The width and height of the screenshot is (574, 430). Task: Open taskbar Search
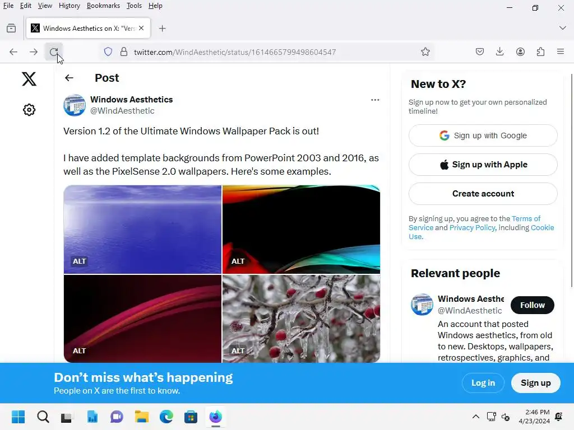(x=43, y=417)
